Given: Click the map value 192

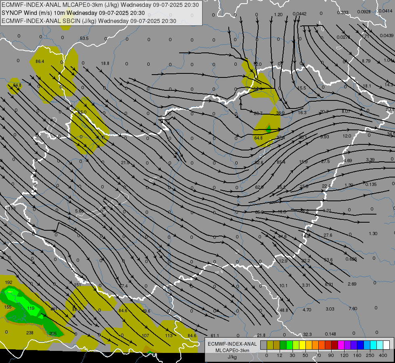Looking at the screenshot, I should [8, 282].
